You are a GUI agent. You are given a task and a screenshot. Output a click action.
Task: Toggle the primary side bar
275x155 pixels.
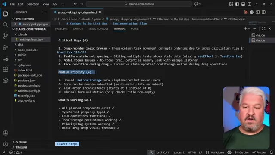237,4
